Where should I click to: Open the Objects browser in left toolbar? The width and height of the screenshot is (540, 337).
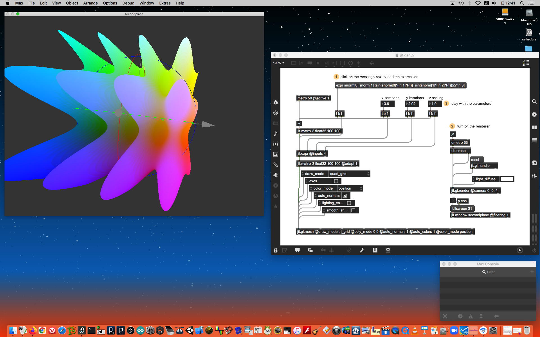click(x=276, y=103)
